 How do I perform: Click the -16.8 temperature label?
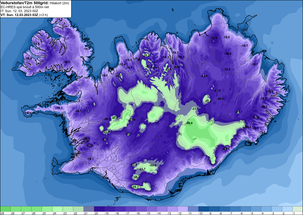tap(28, 113)
